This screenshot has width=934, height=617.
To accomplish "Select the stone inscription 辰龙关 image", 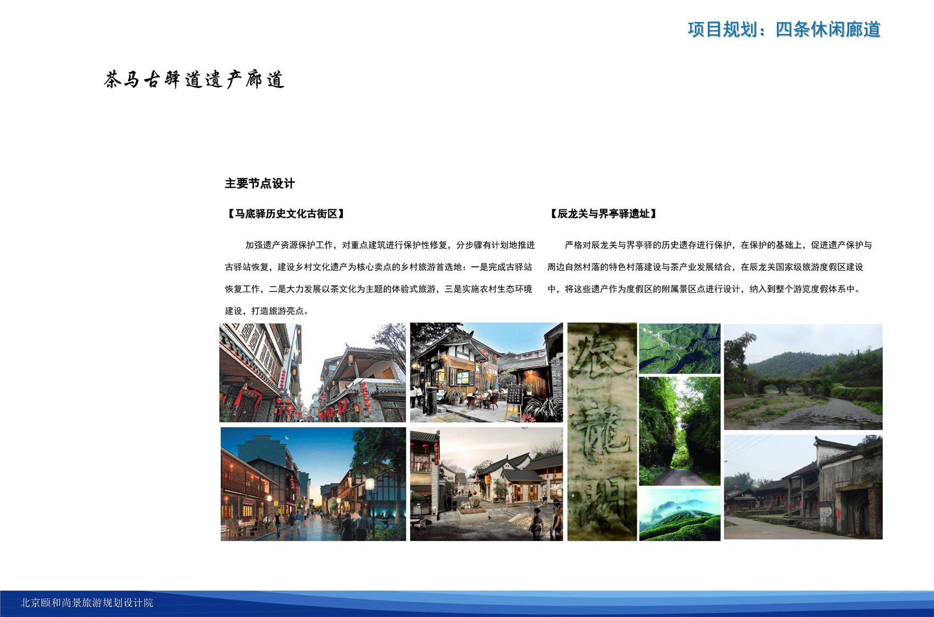I will coord(602,432).
